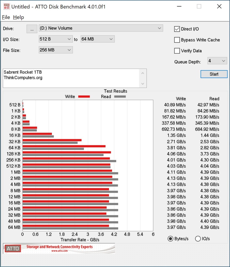Select the Bytes/s radio button
Image resolution: width=230 pixels, height=267 pixels.
(170, 238)
